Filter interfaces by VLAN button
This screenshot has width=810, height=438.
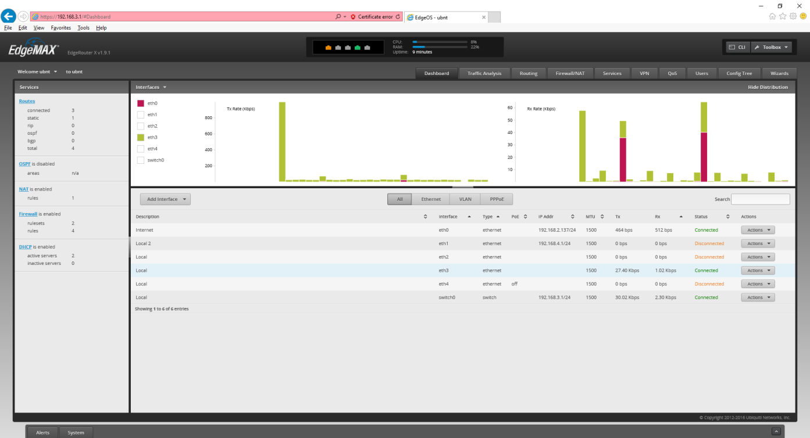coord(465,199)
